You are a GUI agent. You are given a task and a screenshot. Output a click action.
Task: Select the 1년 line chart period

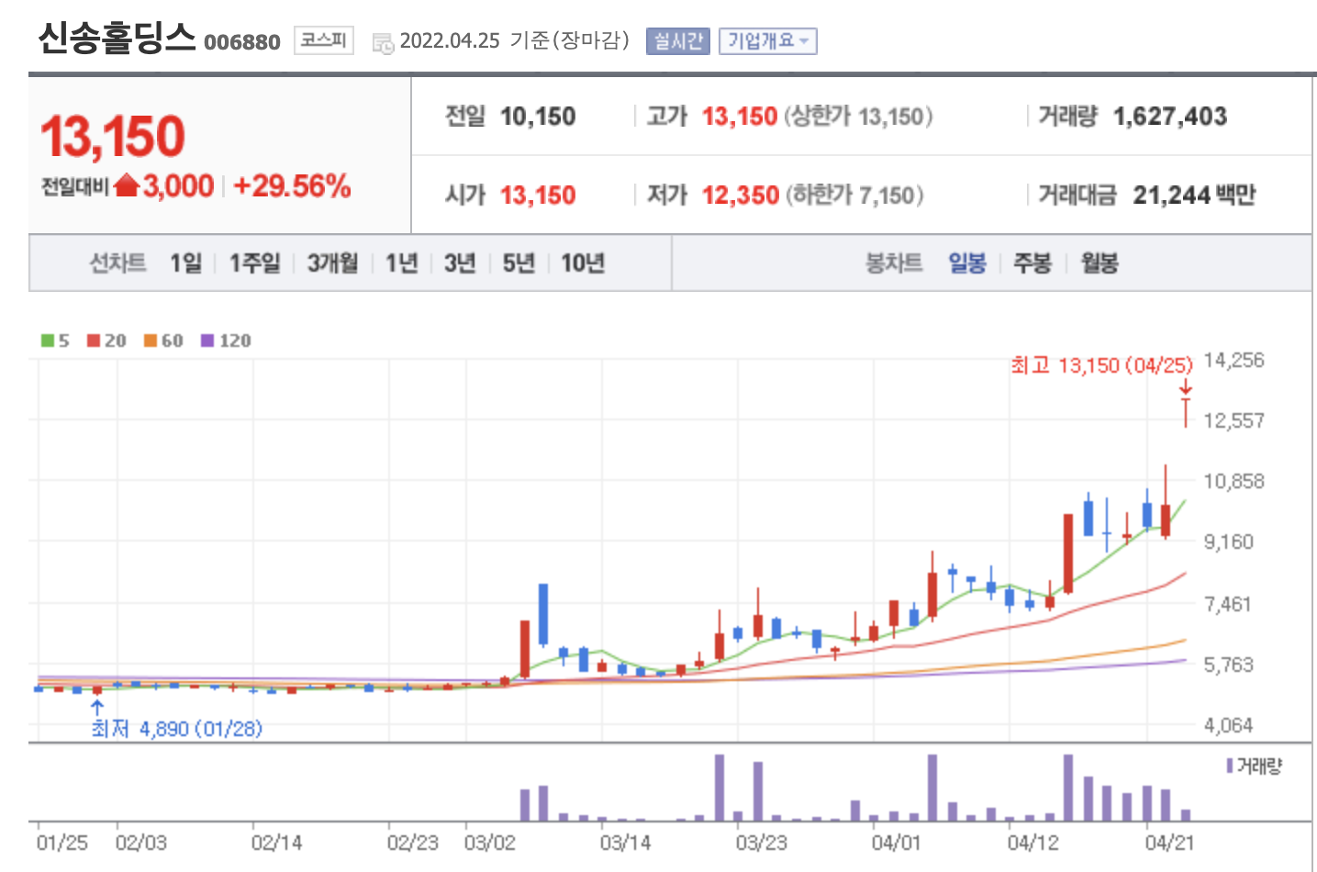(402, 263)
